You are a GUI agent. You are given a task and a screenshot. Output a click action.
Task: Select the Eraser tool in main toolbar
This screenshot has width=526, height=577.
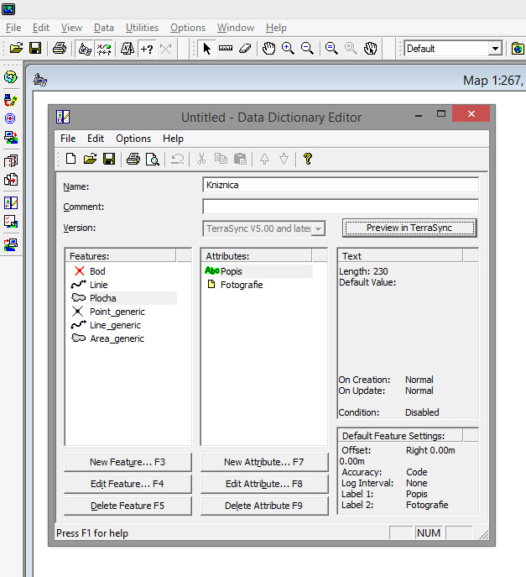245,48
